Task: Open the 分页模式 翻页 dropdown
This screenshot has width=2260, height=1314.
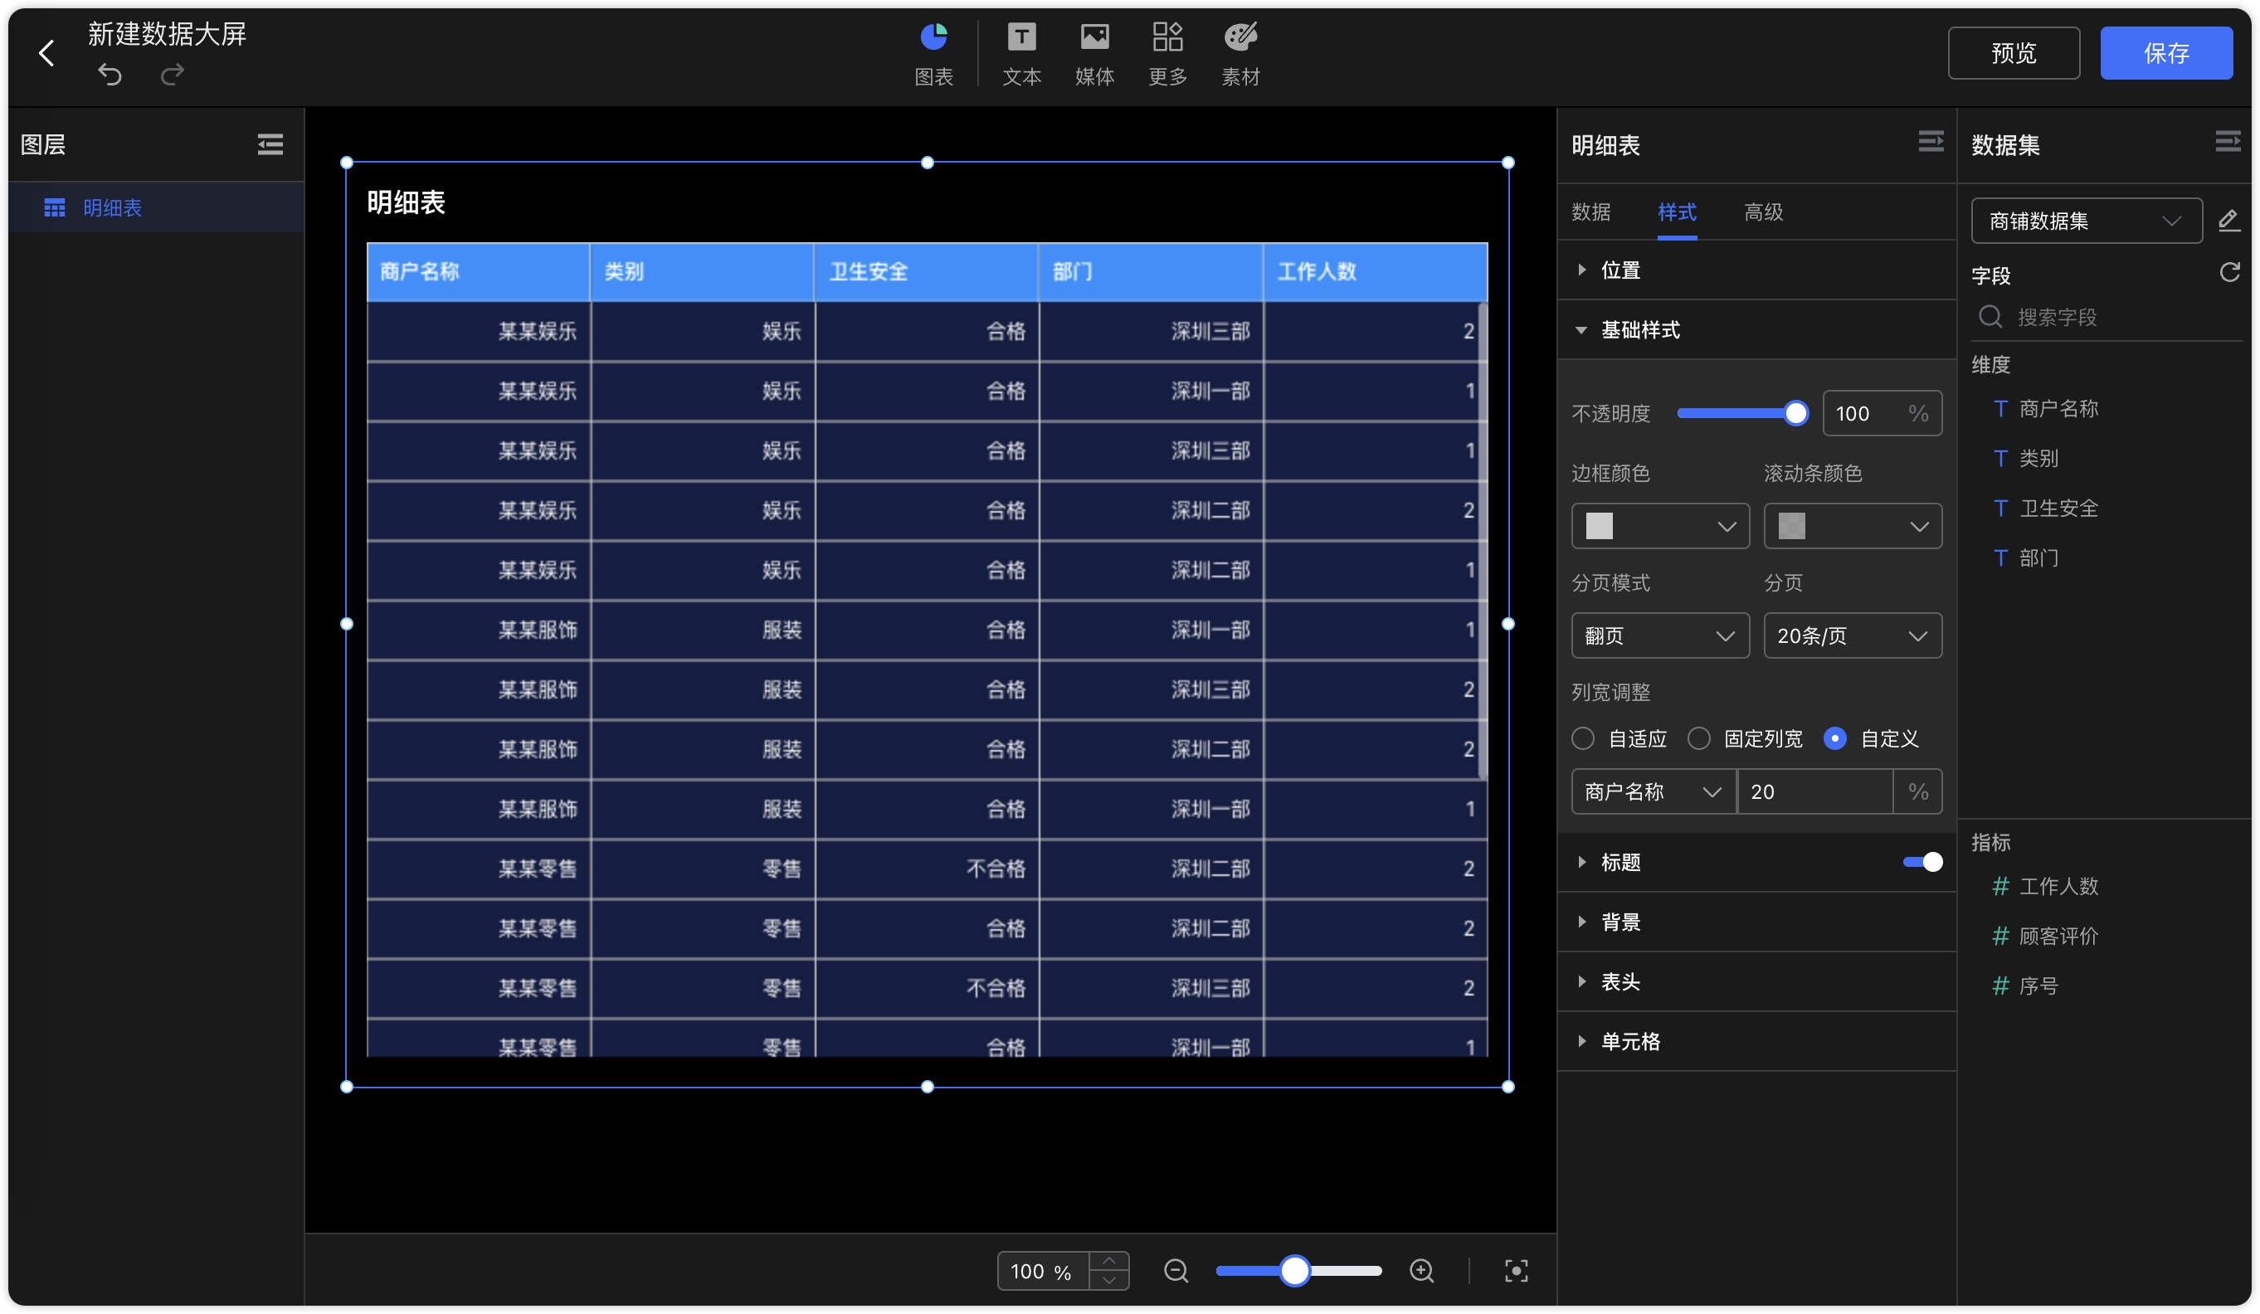Action: coord(1660,636)
